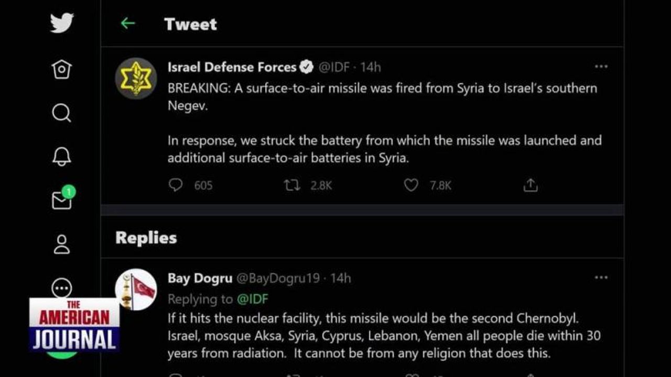Open Messages envelope with unread badge
Screen dimensions: 671x377
tap(62, 200)
